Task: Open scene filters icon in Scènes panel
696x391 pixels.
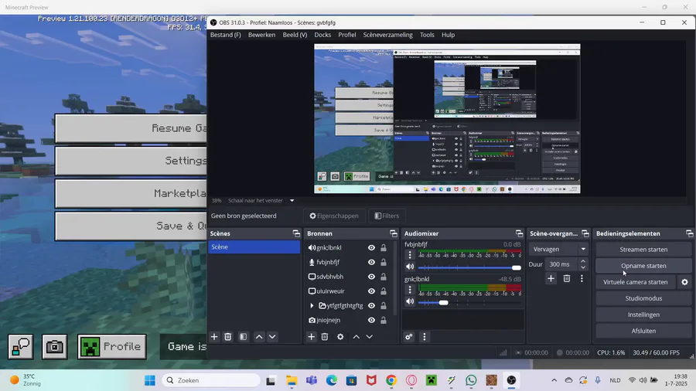Action: pos(244,337)
